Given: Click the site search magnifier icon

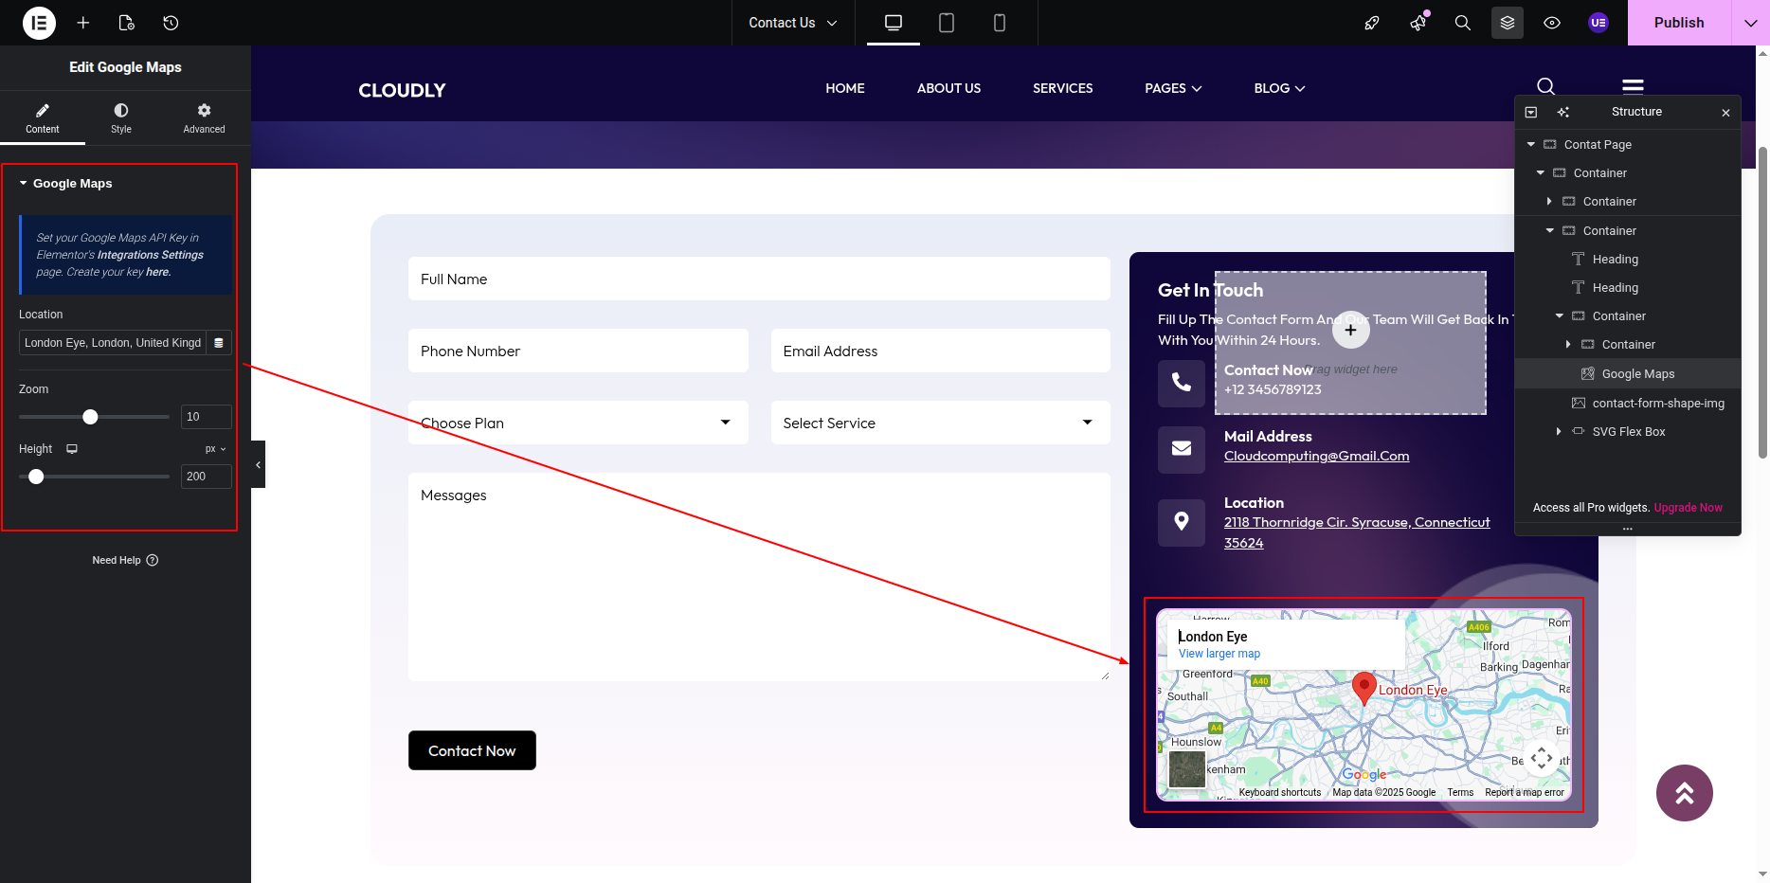Looking at the screenshot, I should click(1545, 86).
